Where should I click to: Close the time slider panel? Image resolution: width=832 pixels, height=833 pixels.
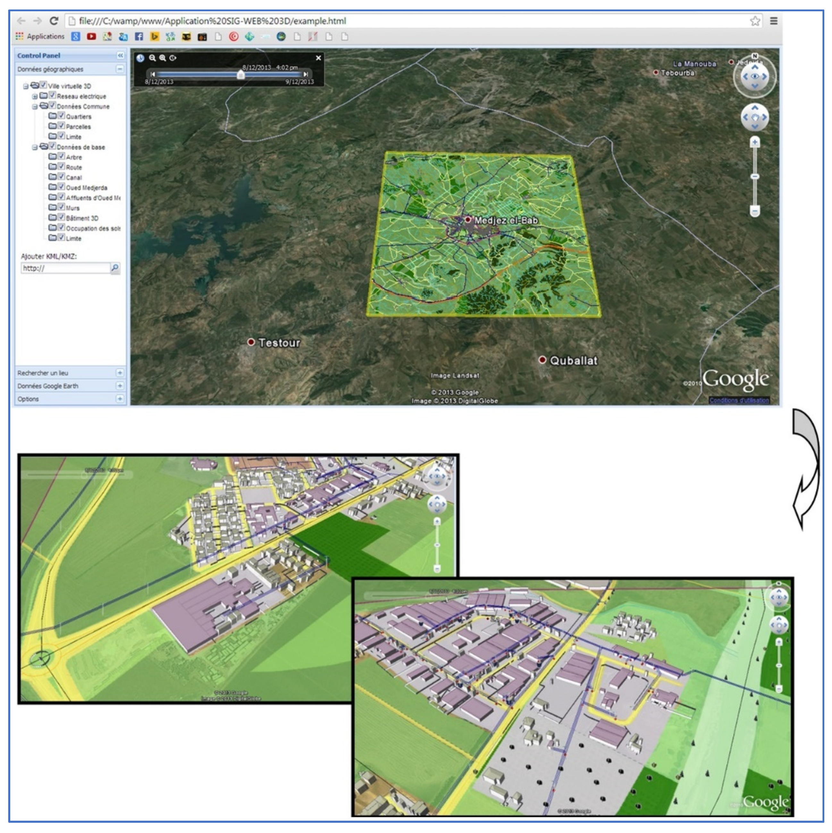[x=318, y=58]
